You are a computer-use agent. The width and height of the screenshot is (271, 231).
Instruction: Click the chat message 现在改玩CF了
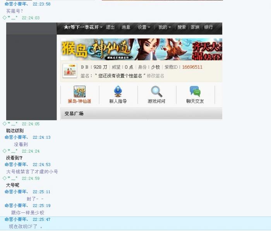26,226
